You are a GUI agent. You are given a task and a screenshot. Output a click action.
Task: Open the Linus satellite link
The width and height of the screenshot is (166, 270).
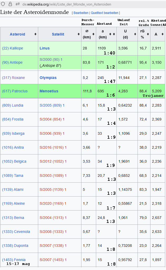[x=45, y=48]
